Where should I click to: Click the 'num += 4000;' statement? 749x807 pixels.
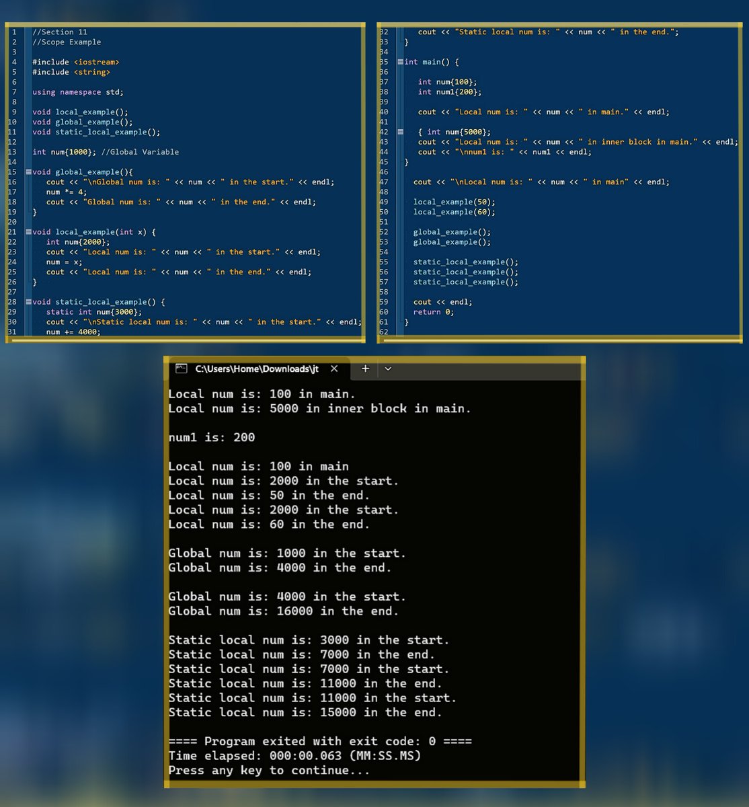[73, 332]
